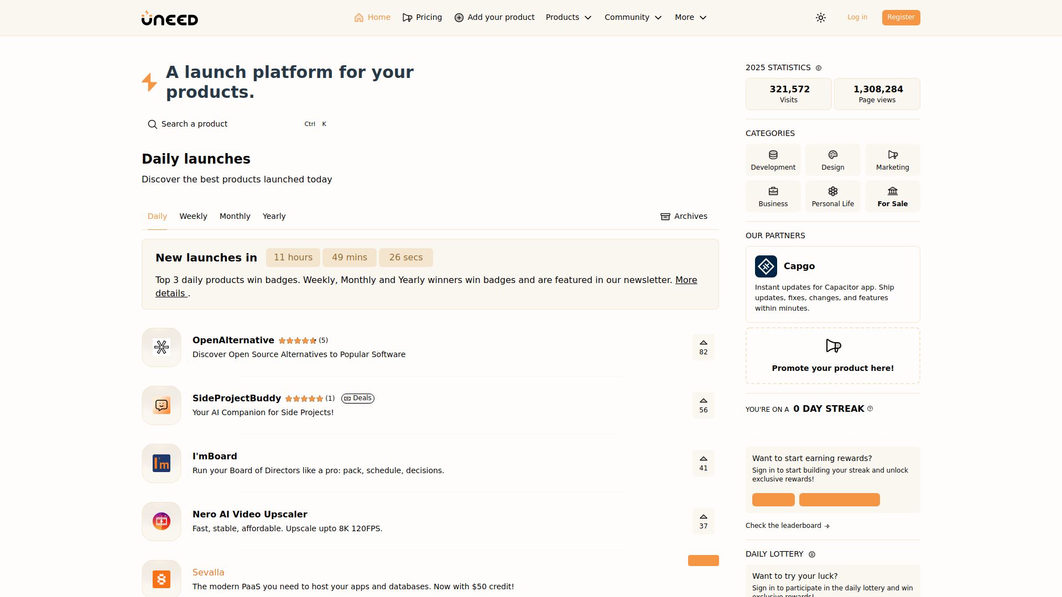1062x597 pixels.
Task: Open the Development category tile
Action: (x=773, y=160)
